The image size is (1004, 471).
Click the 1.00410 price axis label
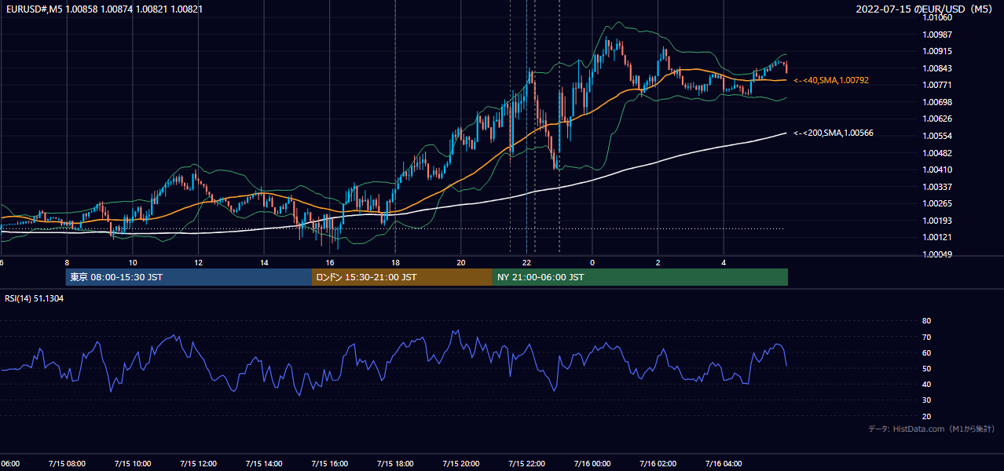937,170
